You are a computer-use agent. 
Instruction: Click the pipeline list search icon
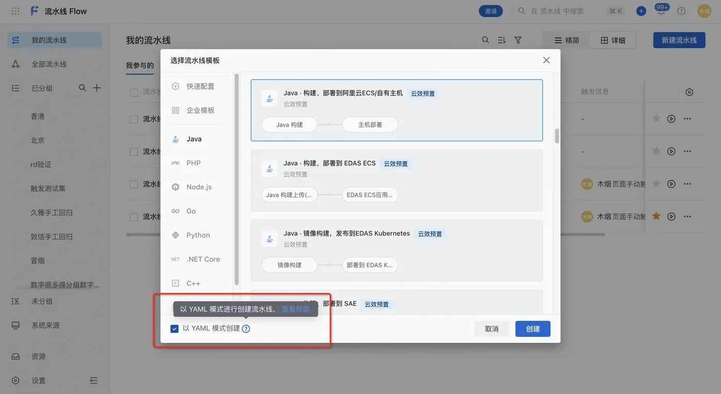tap(485, 40)
